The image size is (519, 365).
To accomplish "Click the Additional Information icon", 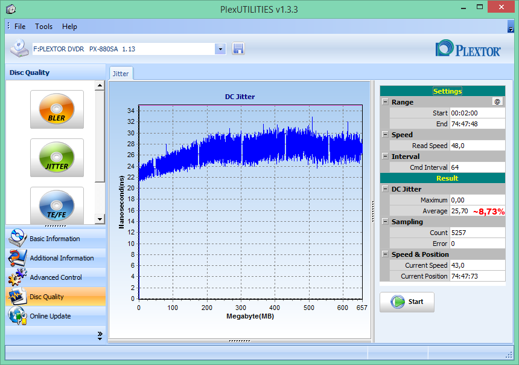I will click(18, 257).
